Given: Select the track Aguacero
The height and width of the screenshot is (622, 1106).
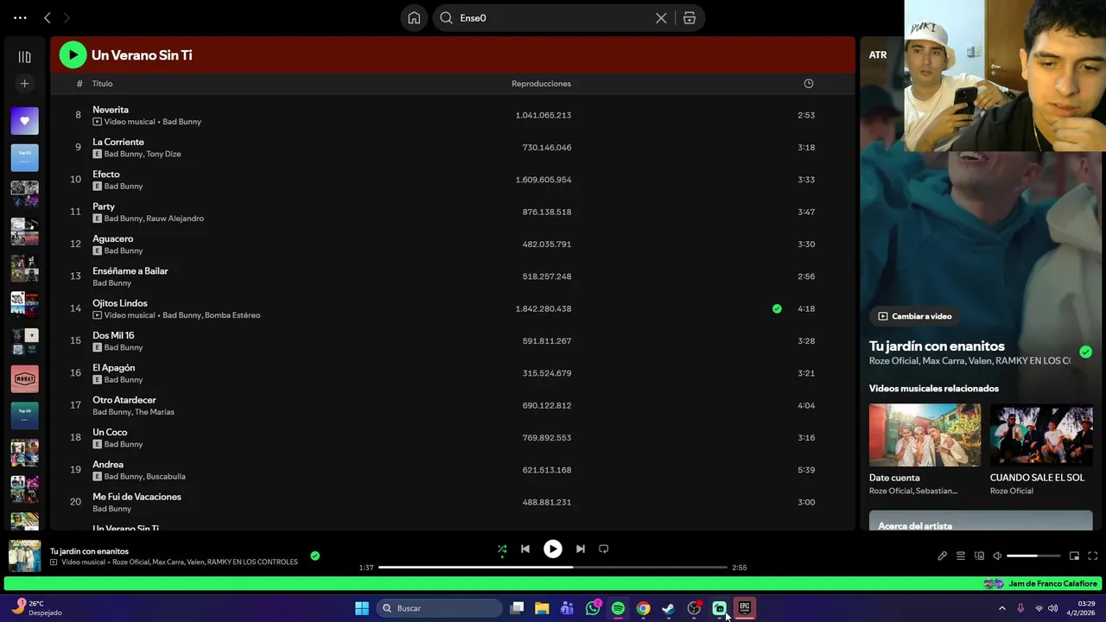Looking at the screenshot, I should point(113,238).
